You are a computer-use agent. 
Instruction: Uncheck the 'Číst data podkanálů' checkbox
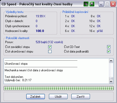pyautogui.click(x=109, y=52)
